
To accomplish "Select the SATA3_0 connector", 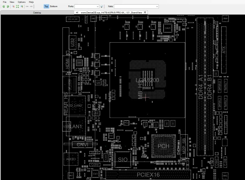I will click(x=219, y=86).
